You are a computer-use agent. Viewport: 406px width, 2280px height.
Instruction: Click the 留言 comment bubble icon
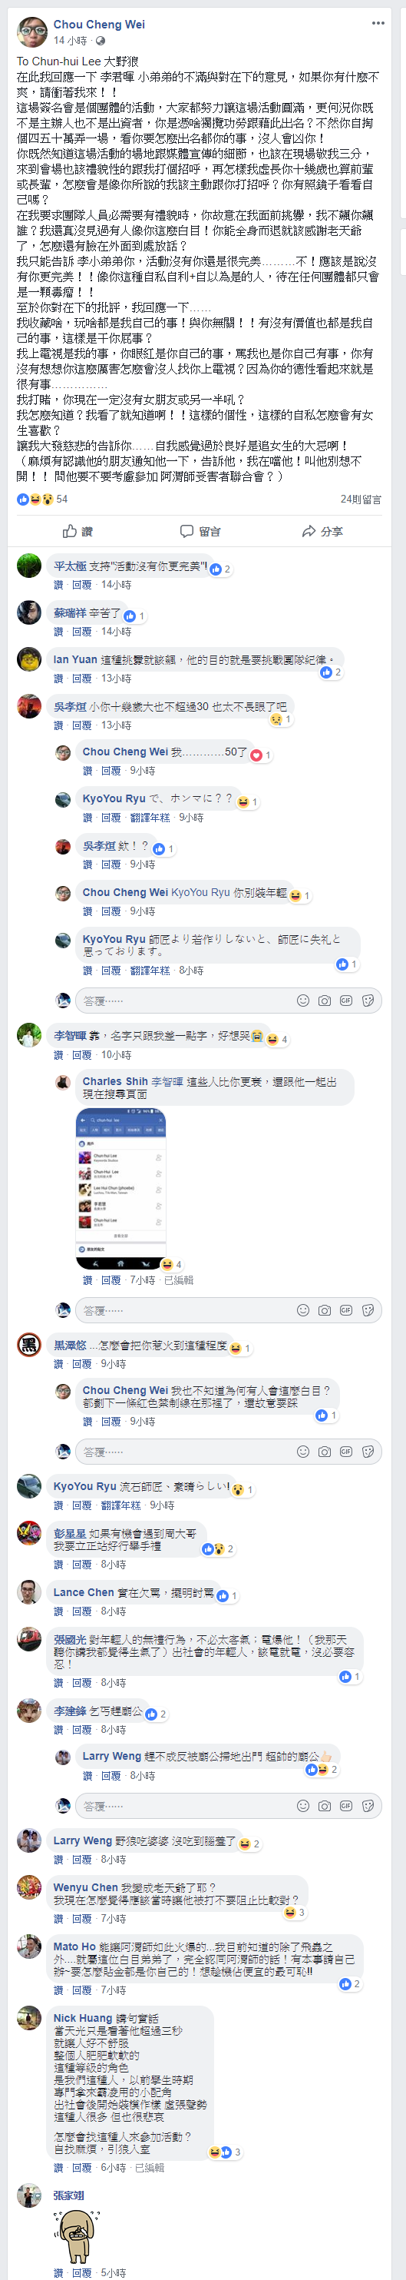[x=186, y=531]
